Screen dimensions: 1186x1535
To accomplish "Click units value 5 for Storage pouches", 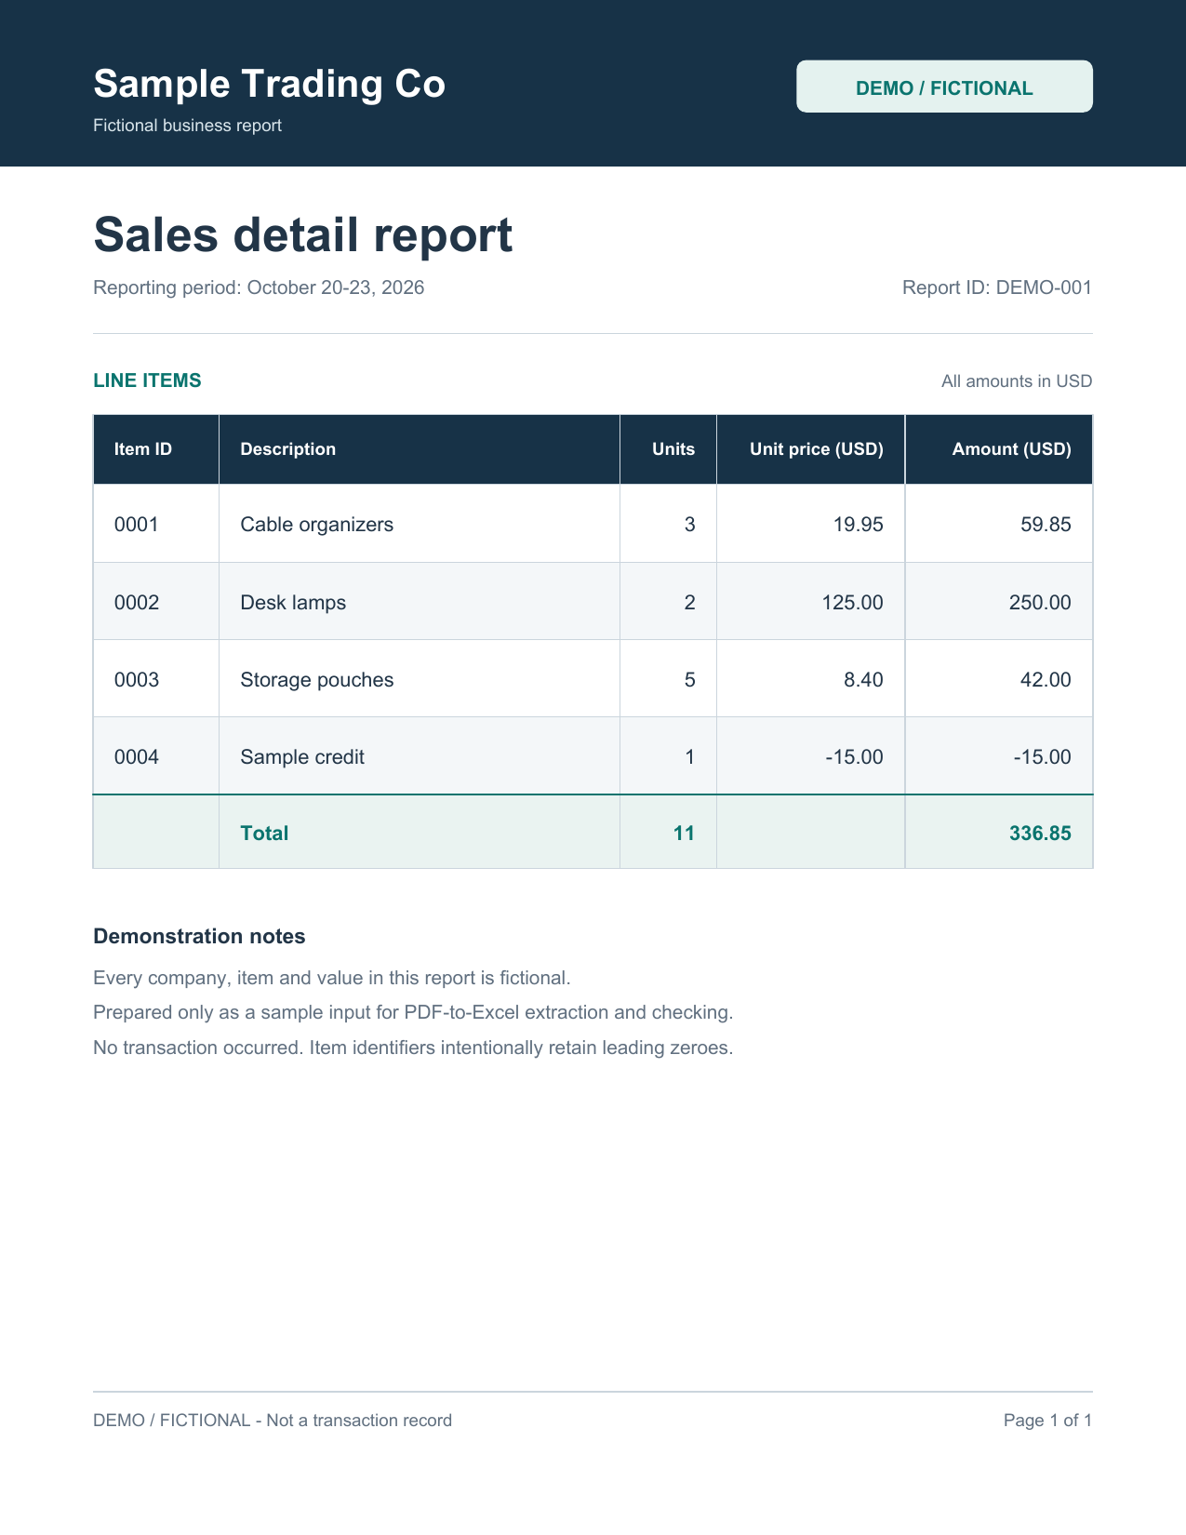I will click(668, 679).
